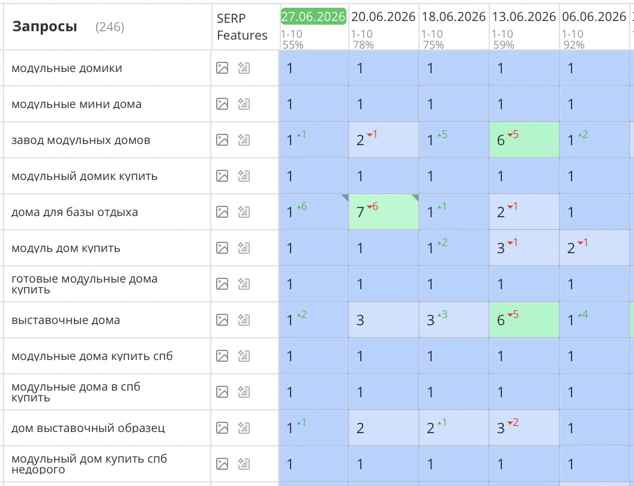Click AI snippet icon for 'модуль дом купить'

244,248
